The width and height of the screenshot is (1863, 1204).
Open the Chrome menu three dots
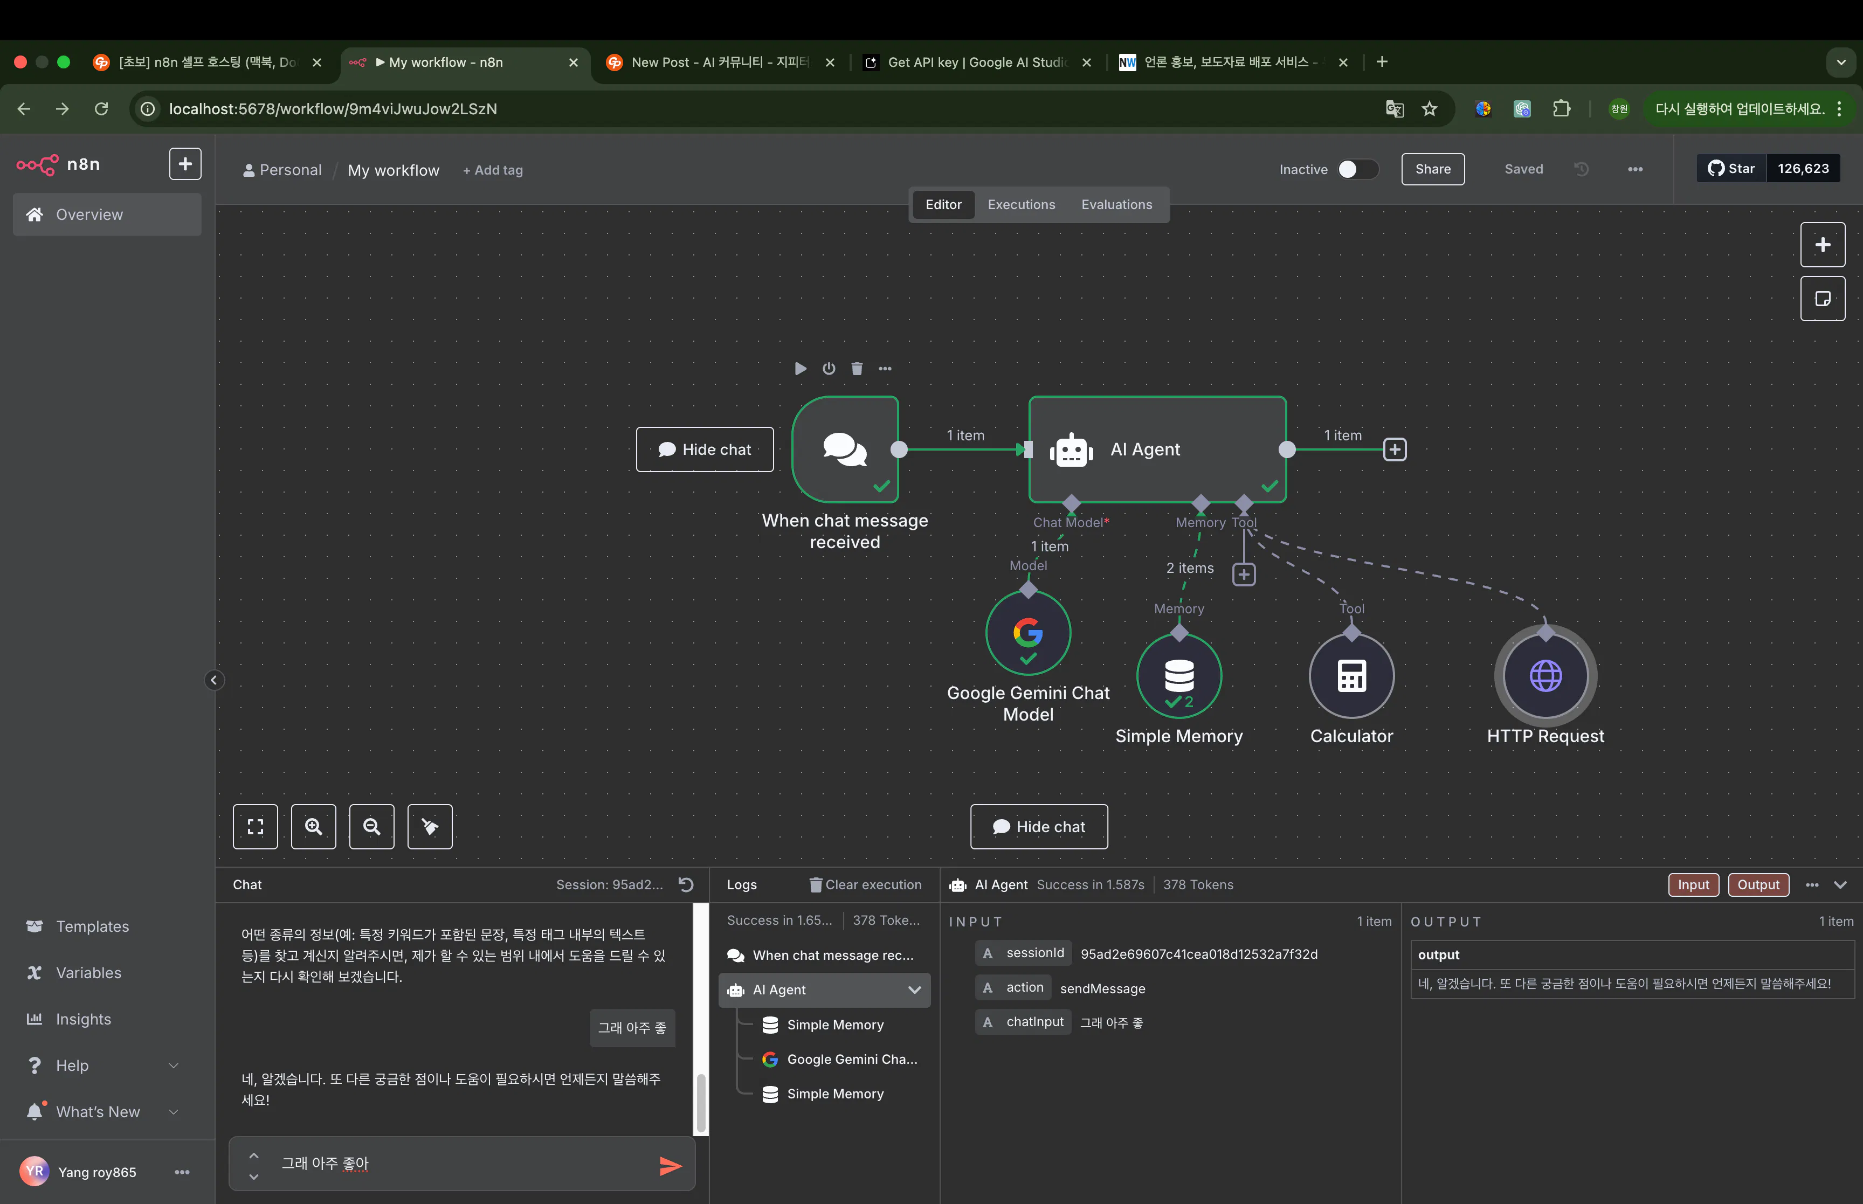click(x=1839, y=109)
